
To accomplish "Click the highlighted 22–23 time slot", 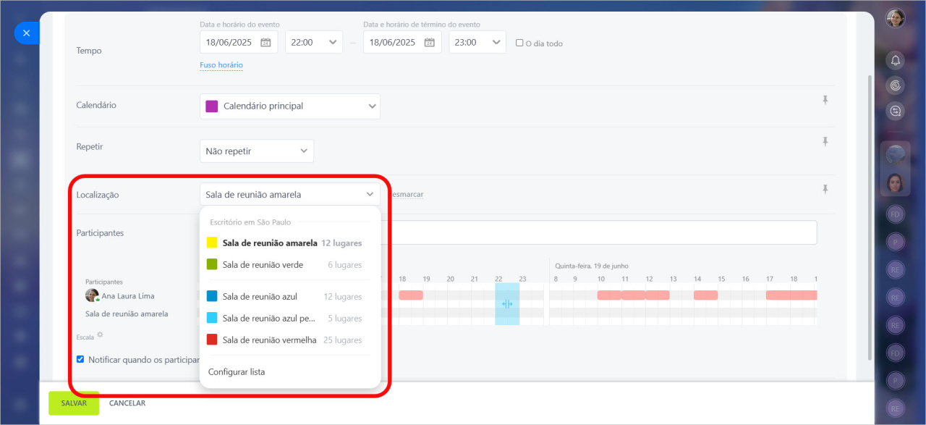I will (x=507, y=304).
